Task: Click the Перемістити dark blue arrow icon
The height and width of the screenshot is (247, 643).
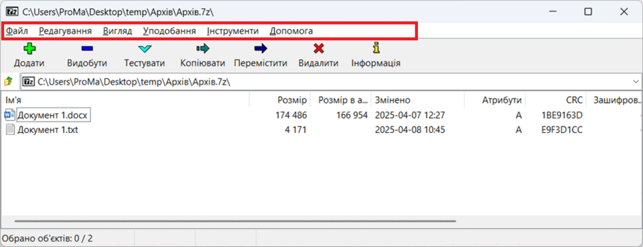Action: [261, 49]
